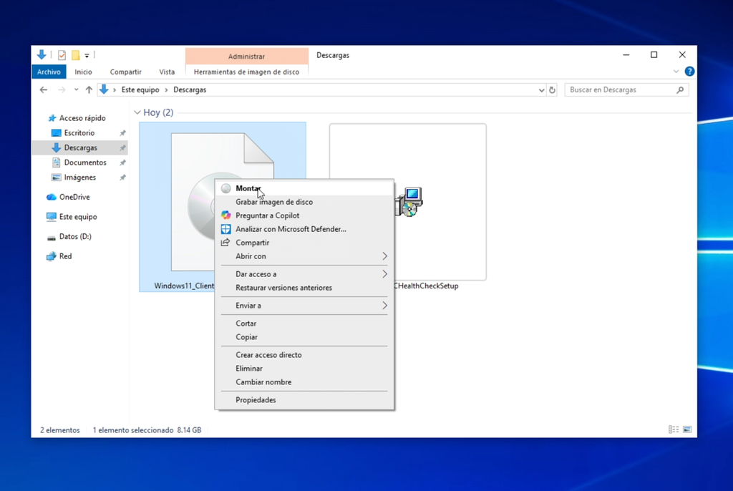Click the Mount disc icon in context menu
The width and height of the screenshot is (733, 491).
[225, 188]
